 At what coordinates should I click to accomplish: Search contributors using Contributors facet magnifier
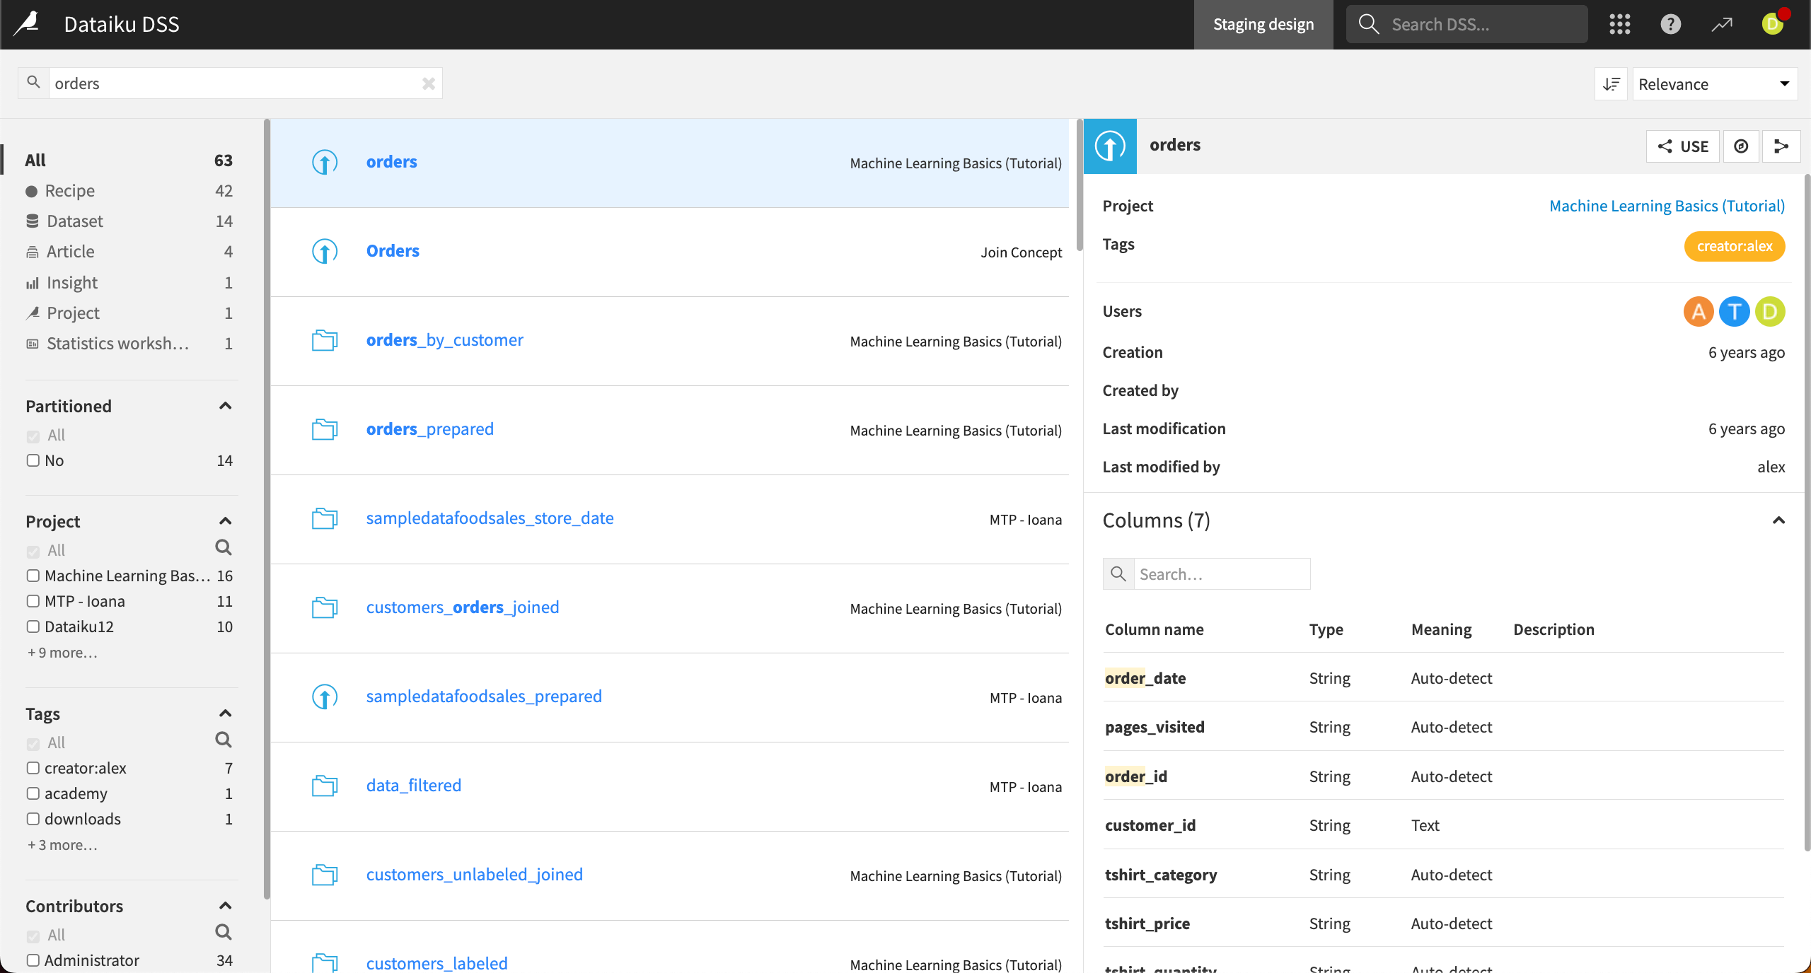click(223, 932)
